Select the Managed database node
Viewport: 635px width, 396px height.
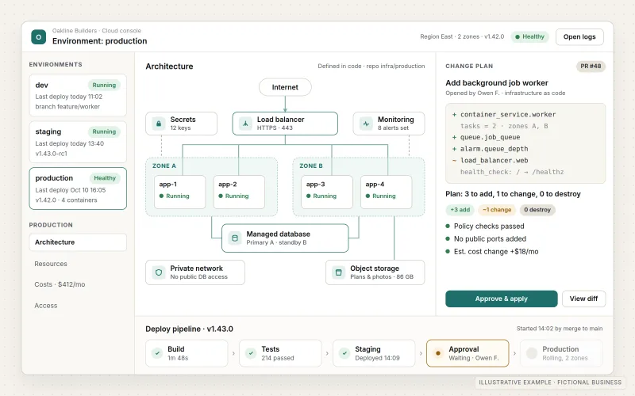point(285,238)
